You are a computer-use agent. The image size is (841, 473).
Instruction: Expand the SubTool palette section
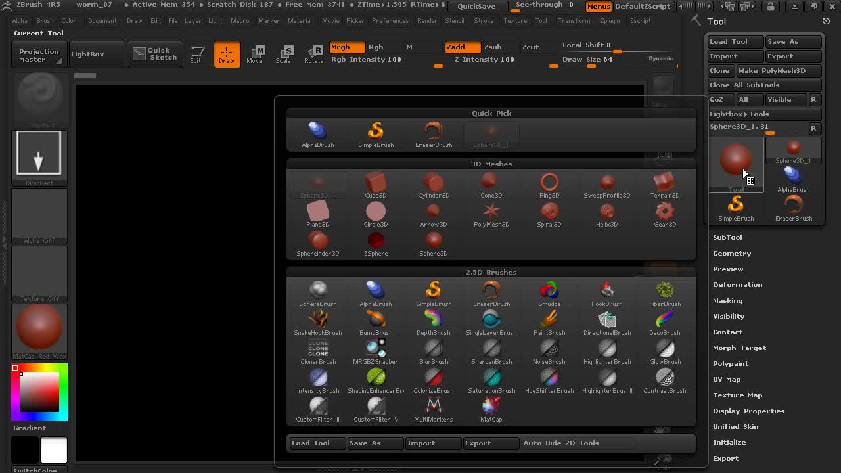pyautogui.click(x=727, y=238)
